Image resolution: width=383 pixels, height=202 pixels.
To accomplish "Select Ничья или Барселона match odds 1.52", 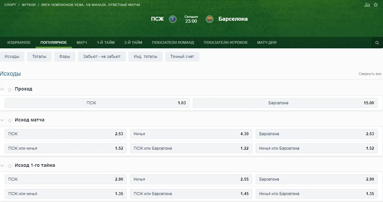I will (317, 148).
